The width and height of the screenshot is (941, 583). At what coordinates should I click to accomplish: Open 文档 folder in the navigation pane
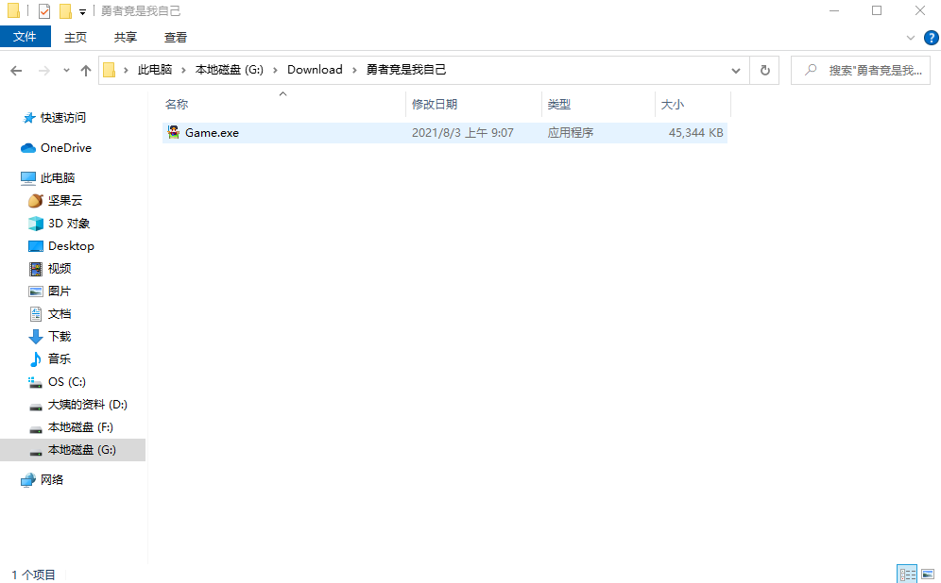(60, 314)
